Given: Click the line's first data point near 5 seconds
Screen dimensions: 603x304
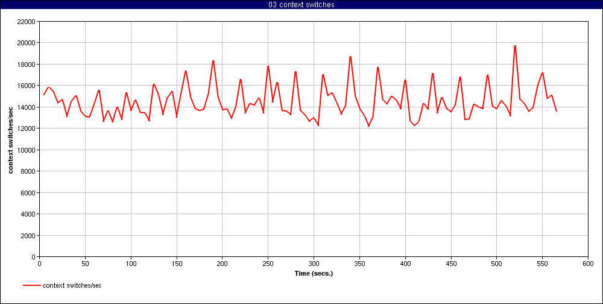Looking at the screenshot, I should click(x=44, y=95).
